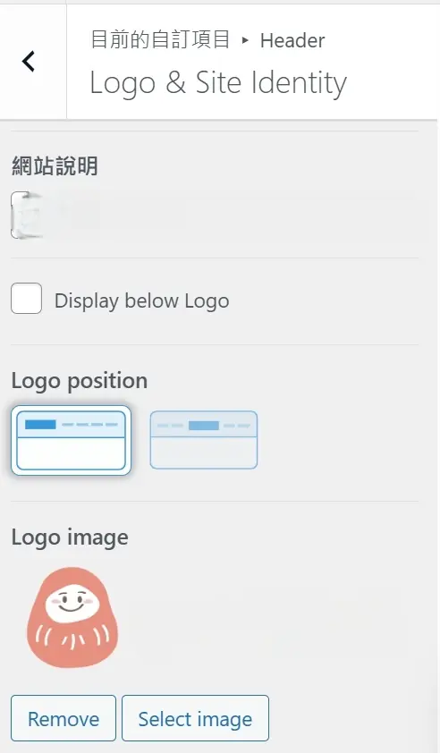The height and width of the screenshot is (753, 440).
Task: Click the 目前的自訂項目 breadcrumb text
Action: 160,39
